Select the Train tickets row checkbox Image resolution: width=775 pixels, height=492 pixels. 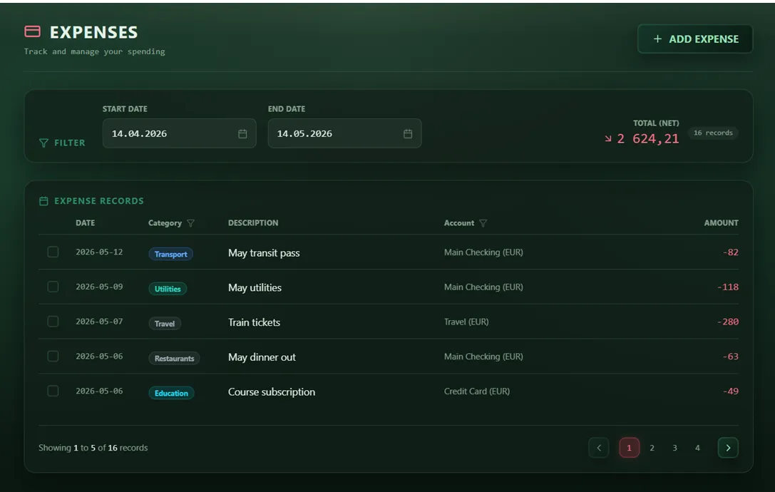pos(53,322)
